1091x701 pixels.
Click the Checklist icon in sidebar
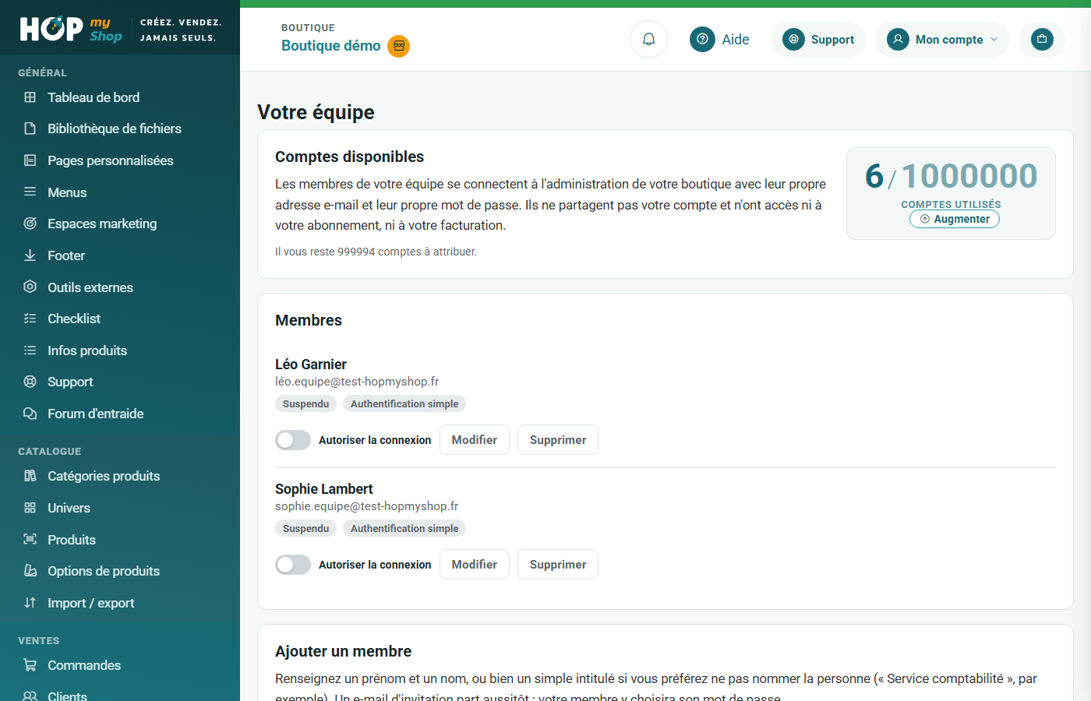point(30,319)
